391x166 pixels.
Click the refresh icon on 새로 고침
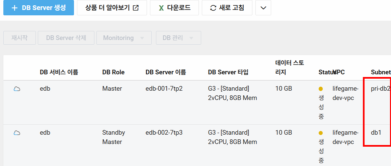213,8
